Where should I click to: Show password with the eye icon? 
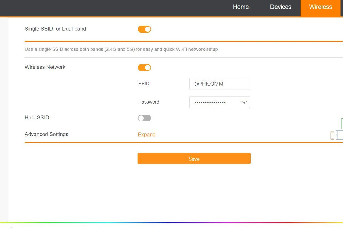click(x=244, y=102)
